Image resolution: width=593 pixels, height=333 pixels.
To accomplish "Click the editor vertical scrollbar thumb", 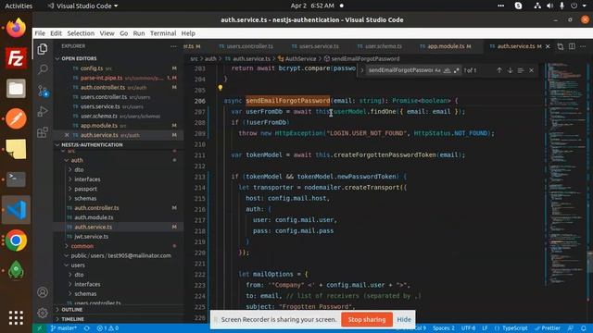I will 589,261.
